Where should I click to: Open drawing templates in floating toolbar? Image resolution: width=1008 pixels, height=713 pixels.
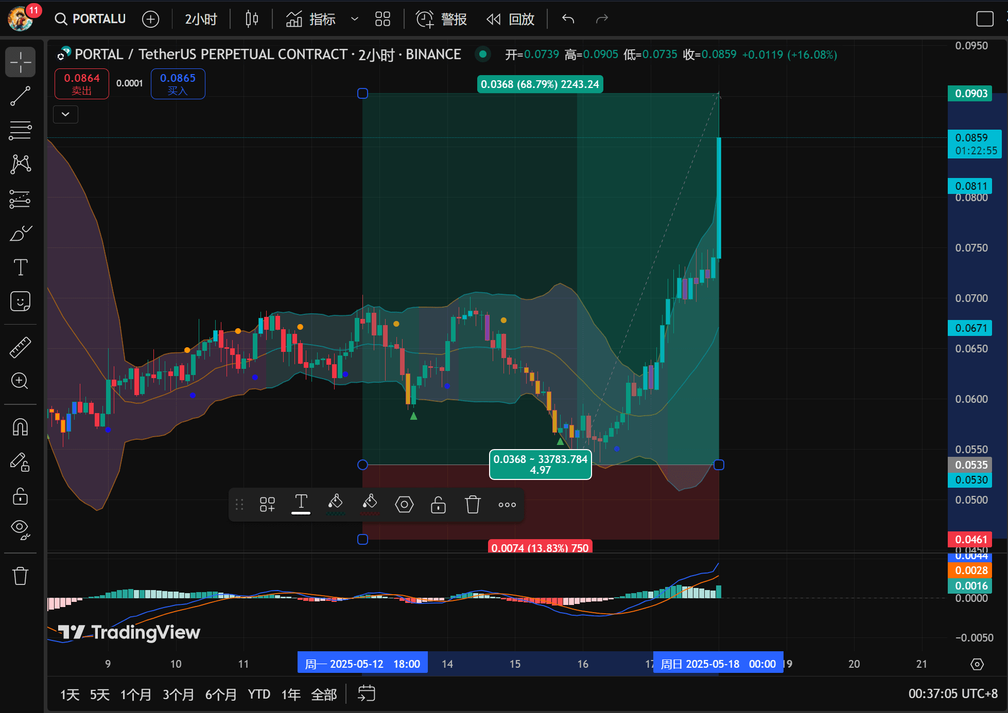(x=267, y=505)
